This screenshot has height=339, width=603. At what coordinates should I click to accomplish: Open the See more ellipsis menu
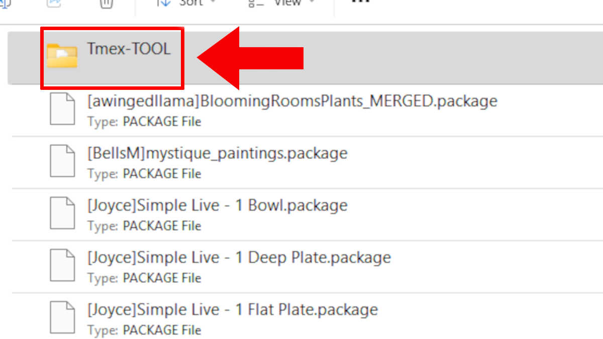[x=360, y=2]
